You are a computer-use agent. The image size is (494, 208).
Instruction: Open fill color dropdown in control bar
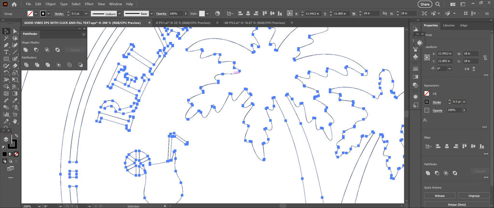(x=36, y=14)
